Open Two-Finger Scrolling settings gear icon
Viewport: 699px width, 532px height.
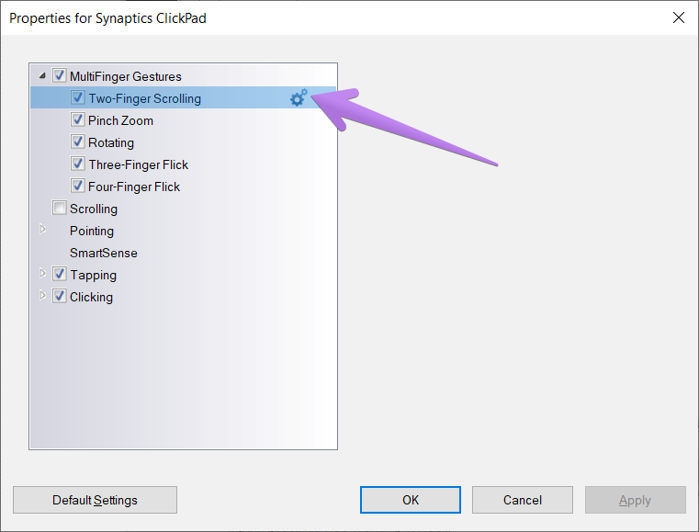click(299, 98)
